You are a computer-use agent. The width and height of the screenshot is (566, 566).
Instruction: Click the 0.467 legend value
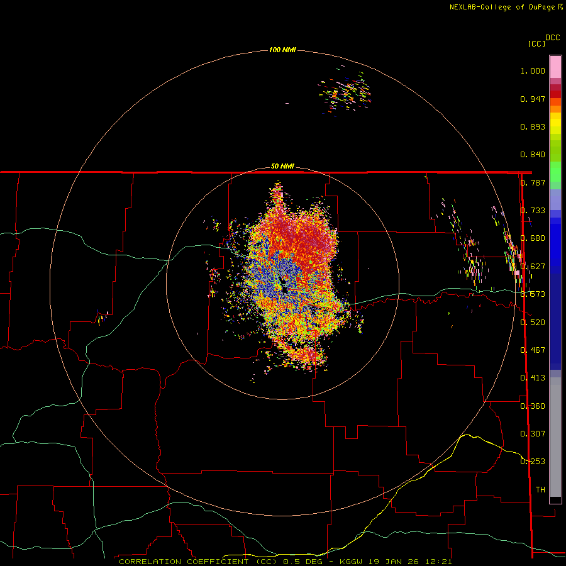(533, 350)
